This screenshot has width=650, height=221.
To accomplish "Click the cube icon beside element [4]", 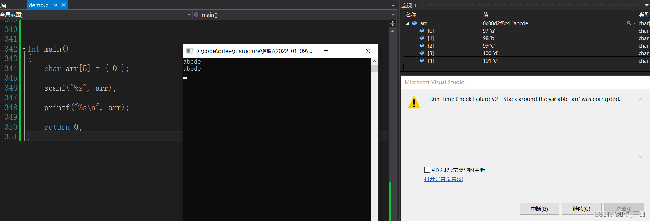I will 422,61.
